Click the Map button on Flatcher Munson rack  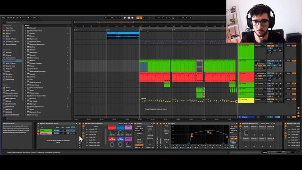268,124
